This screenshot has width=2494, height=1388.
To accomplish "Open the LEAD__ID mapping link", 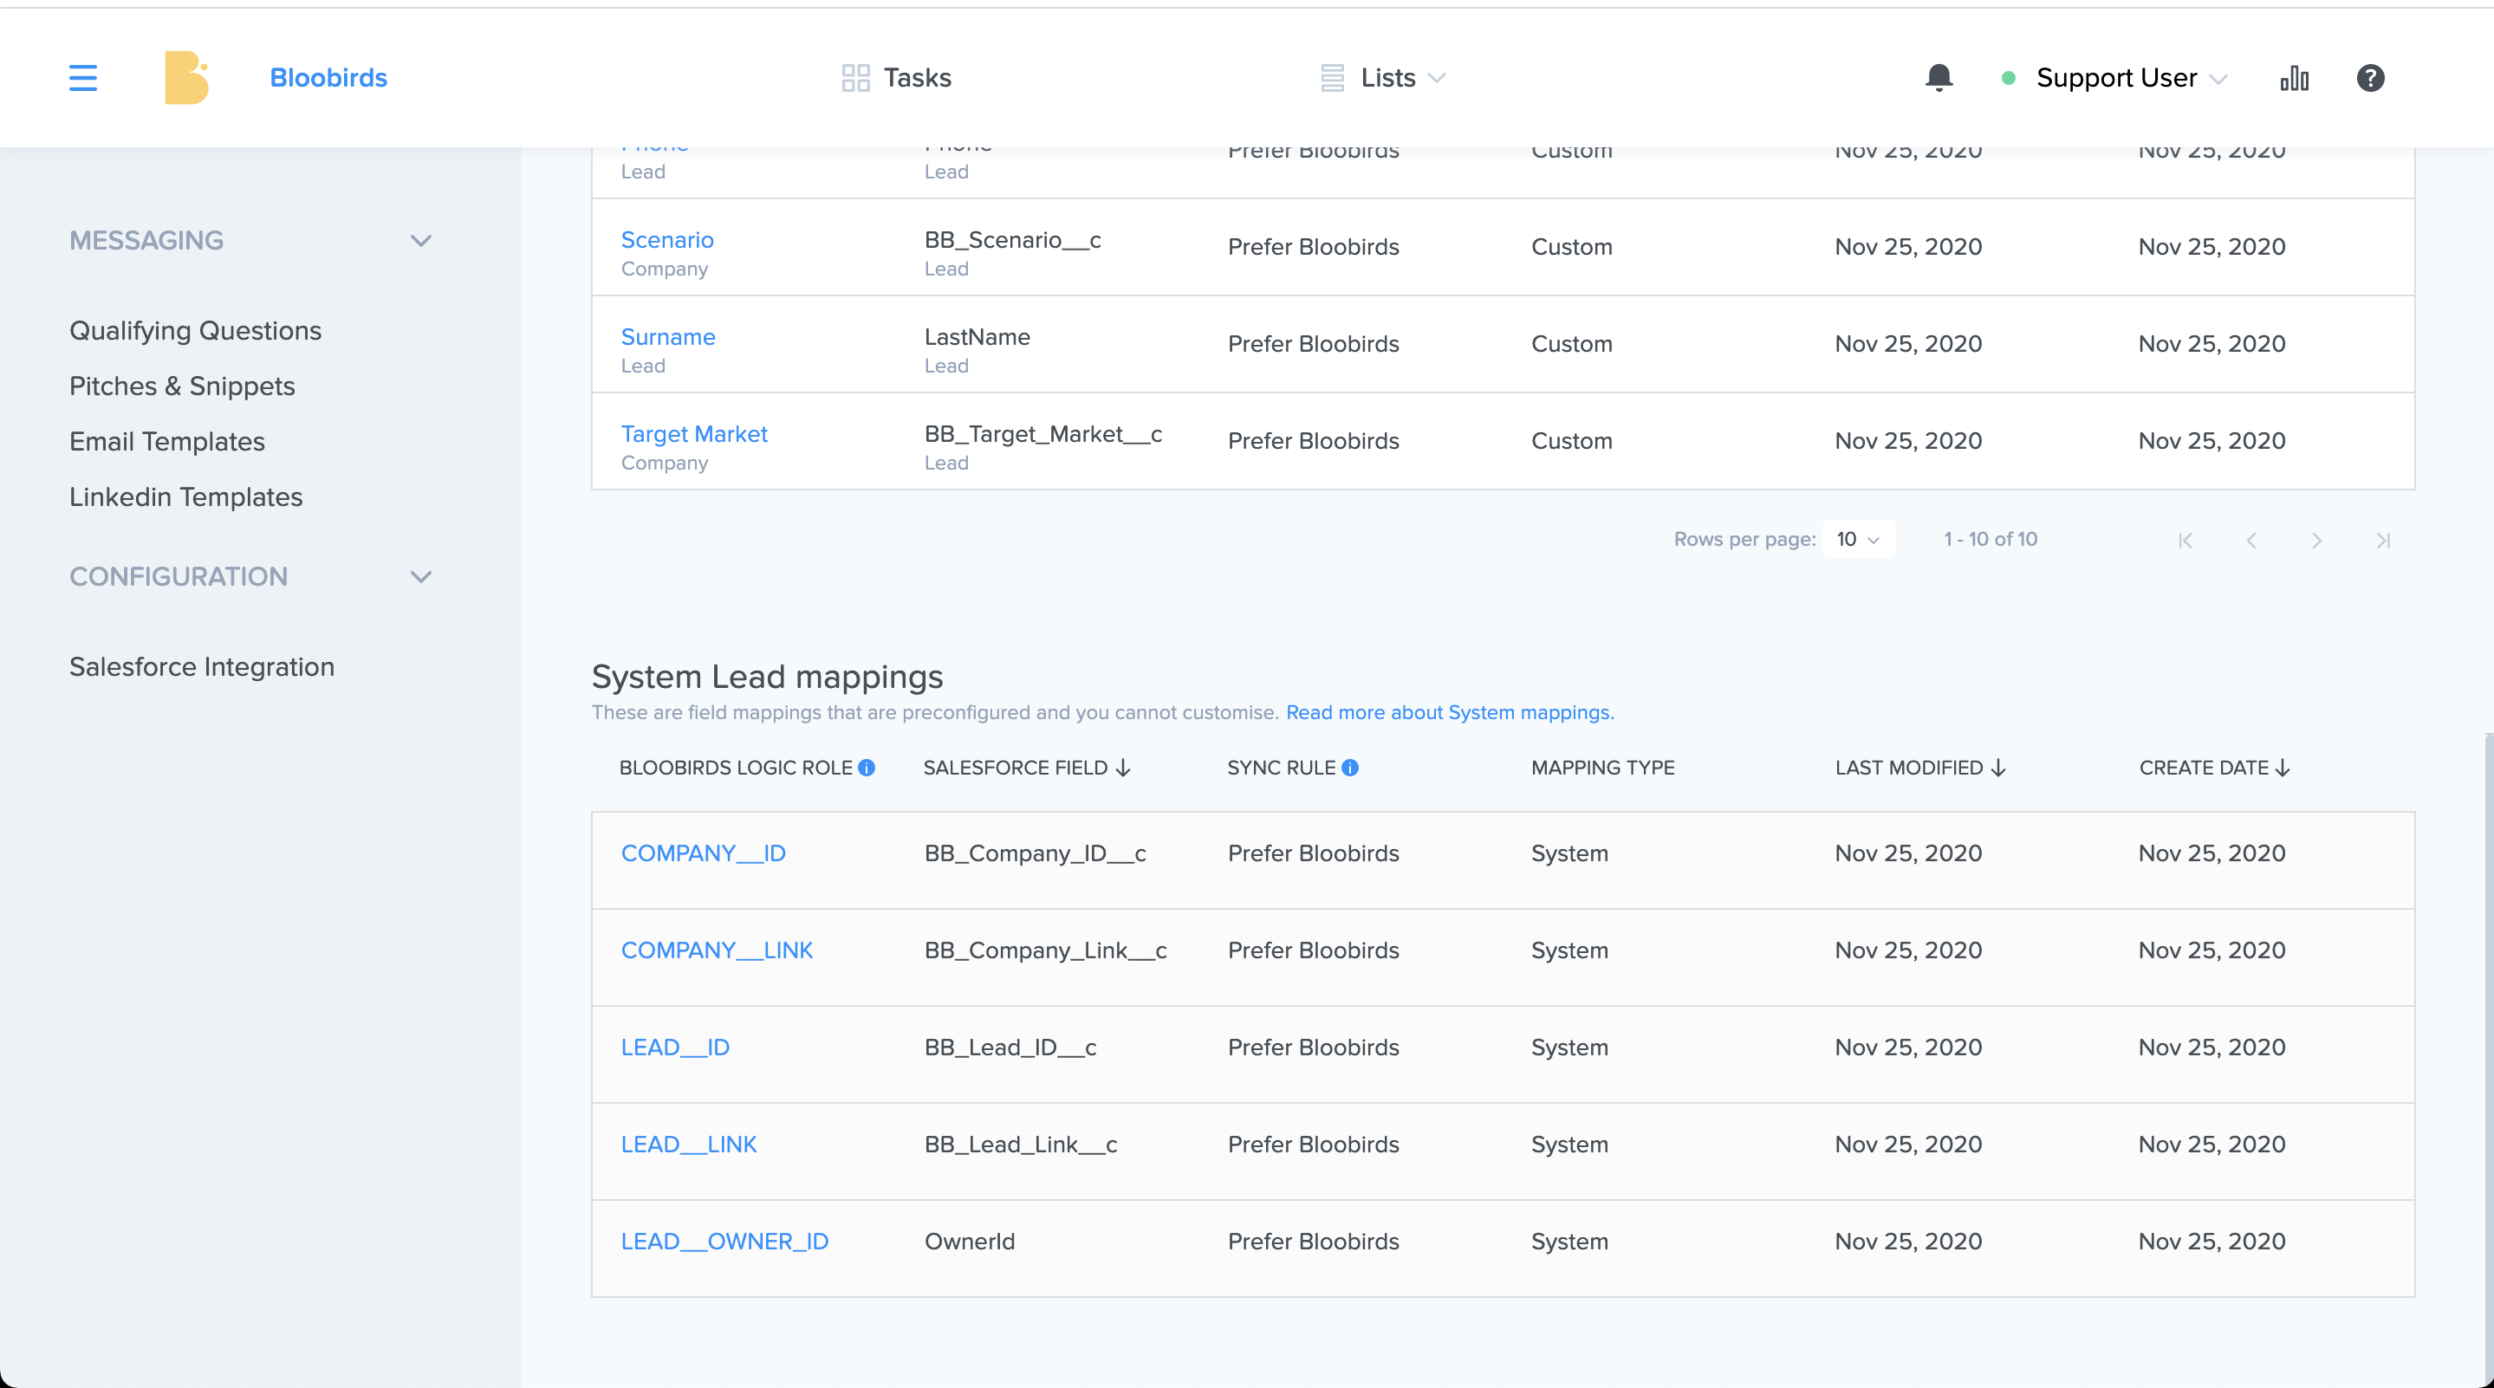I will click(675, 1047).
